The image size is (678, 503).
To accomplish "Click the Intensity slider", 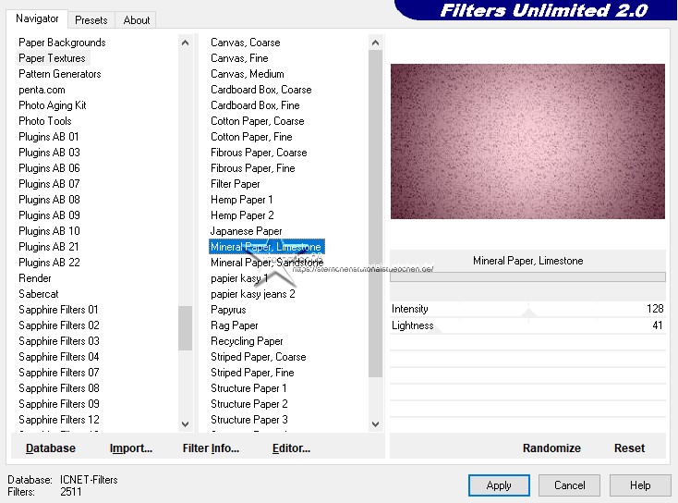I will tap(527, 310).
